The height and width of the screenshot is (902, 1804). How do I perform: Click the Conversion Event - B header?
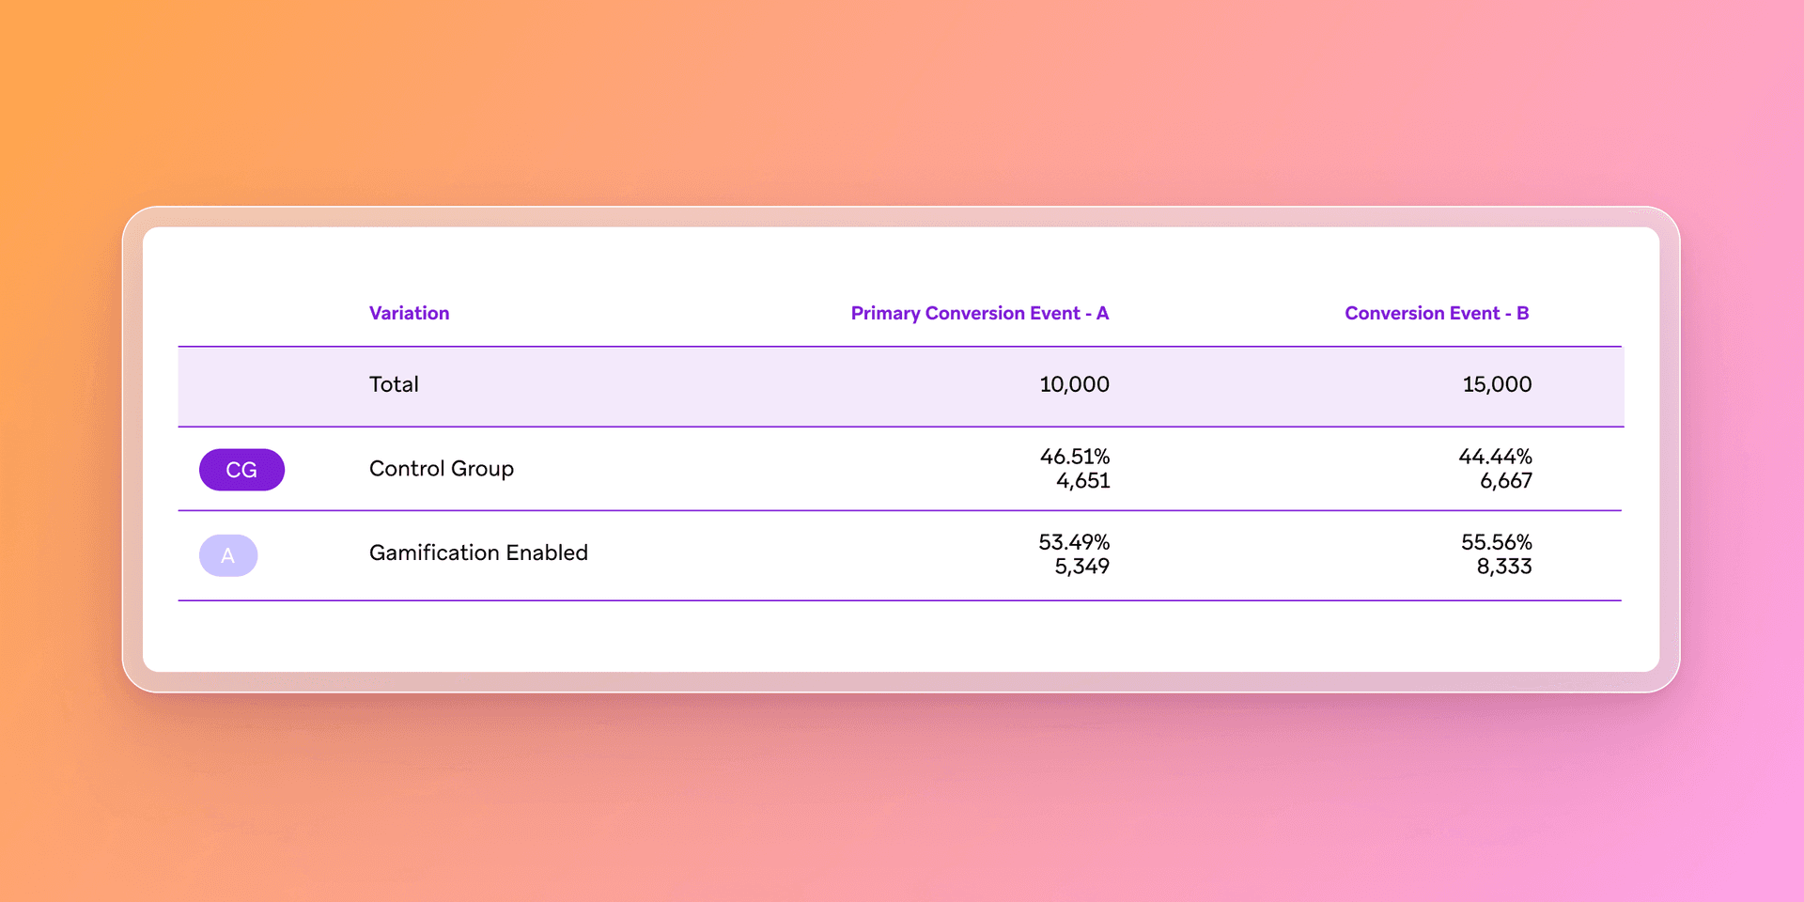[x=1436, y=313]
